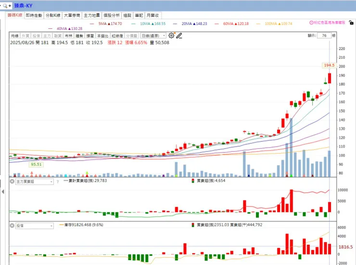The width and height of the screenshot is (356, 265).
Task: Toggle 本益比 P/E overlay
Action: click(103, 36)
